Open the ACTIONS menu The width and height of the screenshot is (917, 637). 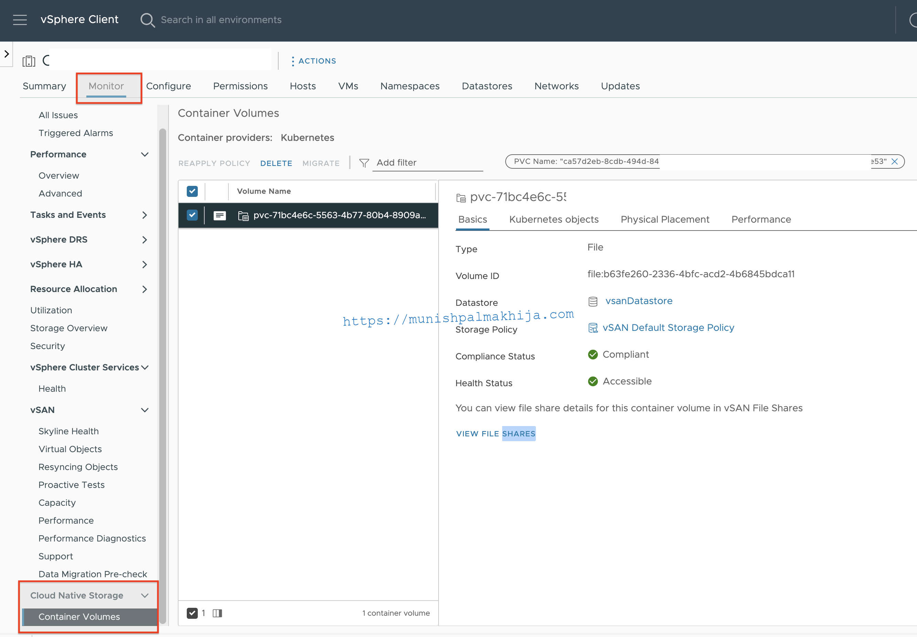pos(314,61)
